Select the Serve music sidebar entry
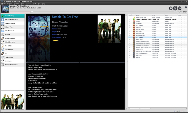Viewport: 188px width, 113px height. (12, 50)
